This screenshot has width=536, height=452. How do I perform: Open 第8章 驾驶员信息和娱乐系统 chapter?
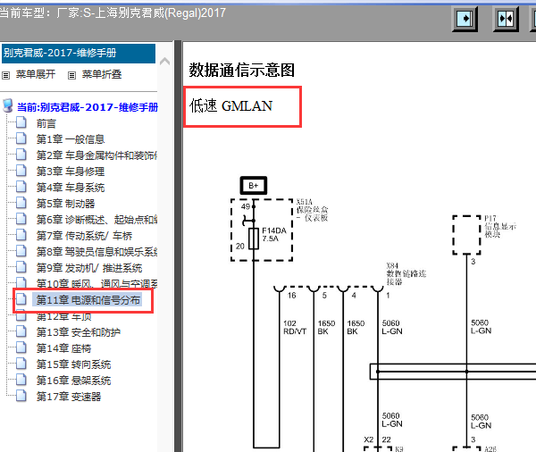pos(96,252)
